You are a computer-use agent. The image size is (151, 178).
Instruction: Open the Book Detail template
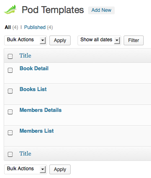pos(34,69)
